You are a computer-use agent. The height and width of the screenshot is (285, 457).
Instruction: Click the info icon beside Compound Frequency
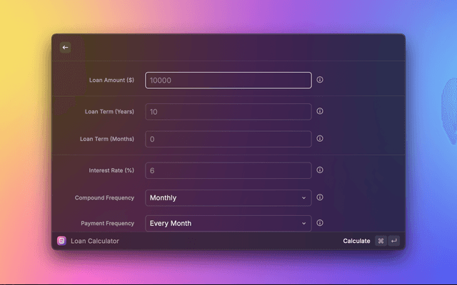click(x=320, y=197)
